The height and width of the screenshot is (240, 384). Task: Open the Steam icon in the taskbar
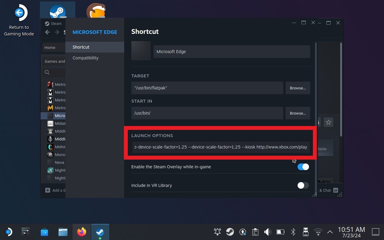point(100,232)
